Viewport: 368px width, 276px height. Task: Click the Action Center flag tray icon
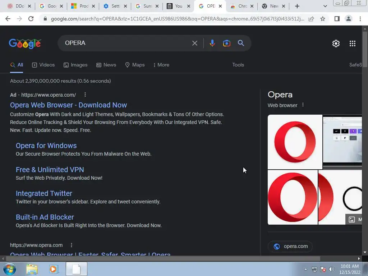[323, 269]
